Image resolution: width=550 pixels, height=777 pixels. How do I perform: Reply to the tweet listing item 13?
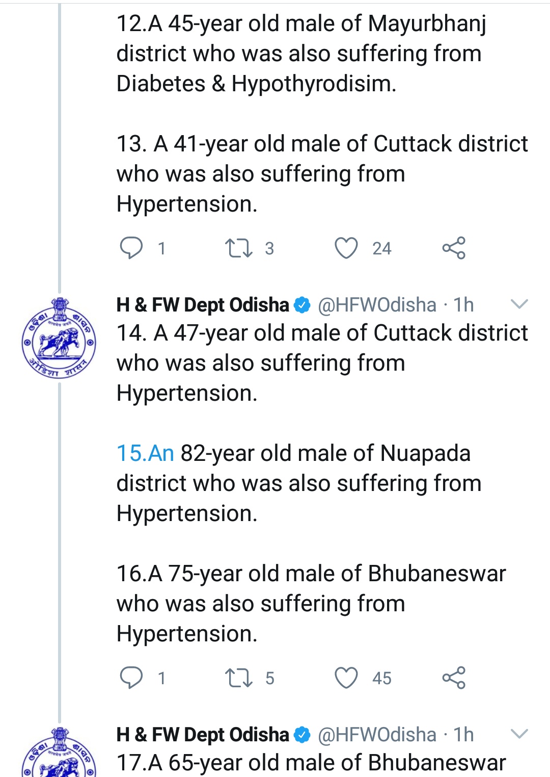[x=131, y=248]
